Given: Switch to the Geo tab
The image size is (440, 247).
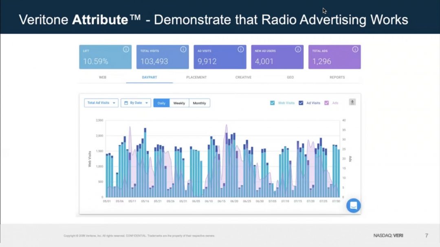Looking at the screenshot, I should (290, 77).
